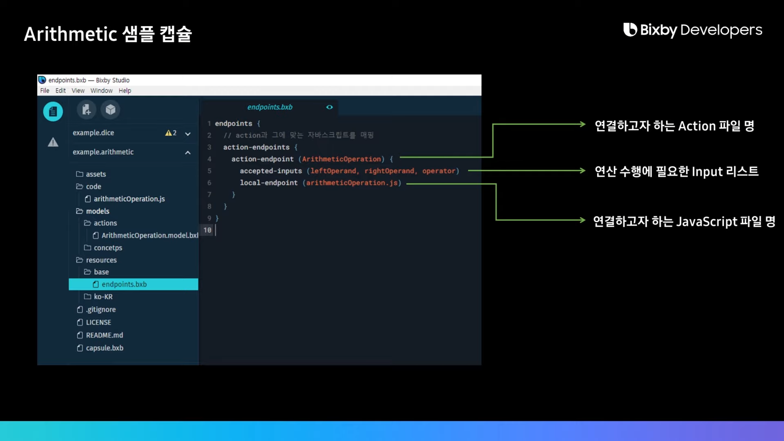Collapse the models folder

(97, 211)
